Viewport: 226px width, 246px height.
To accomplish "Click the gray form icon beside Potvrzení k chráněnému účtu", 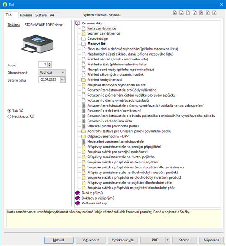I will 84,121.
